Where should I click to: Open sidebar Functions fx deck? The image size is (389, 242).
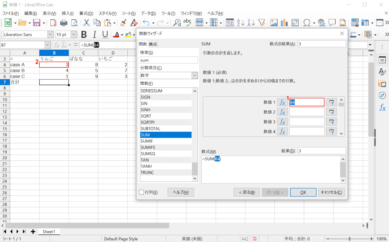pyautogui.click(x=382, y=107)
